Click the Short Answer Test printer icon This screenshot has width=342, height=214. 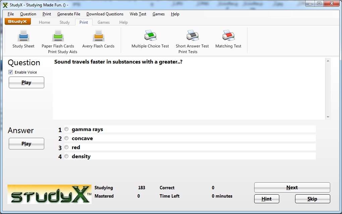(x=192, y=35)
